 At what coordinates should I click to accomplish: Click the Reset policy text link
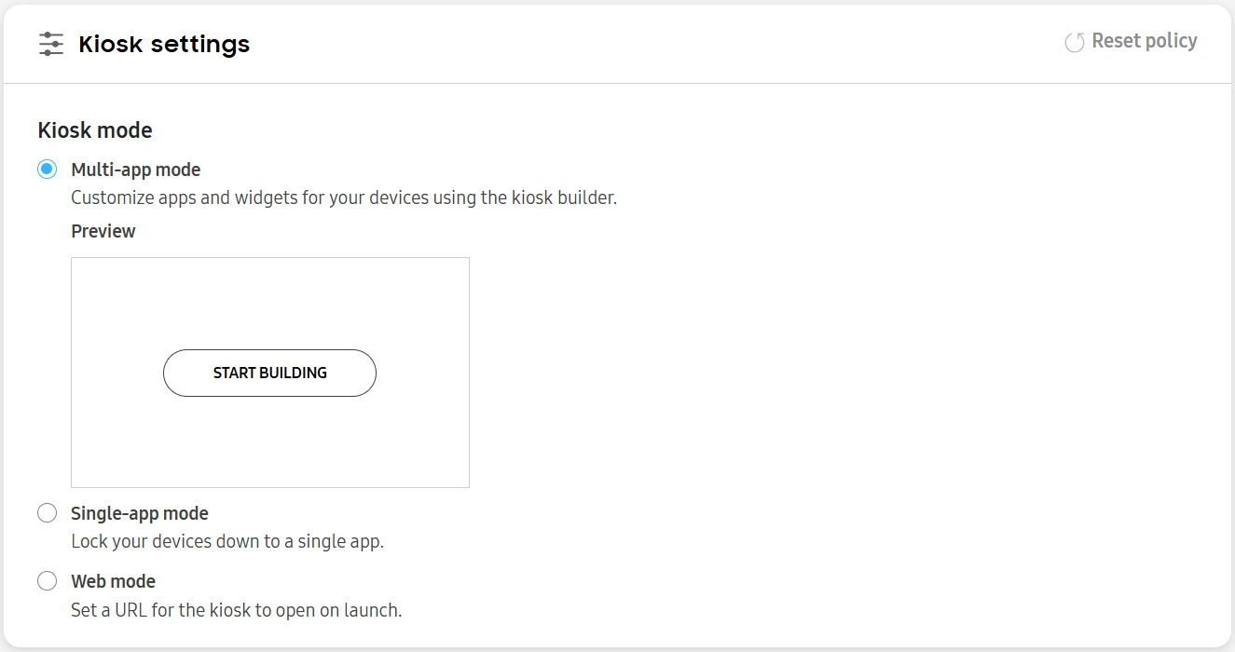pyautogui.click(x=1145, y=41)
